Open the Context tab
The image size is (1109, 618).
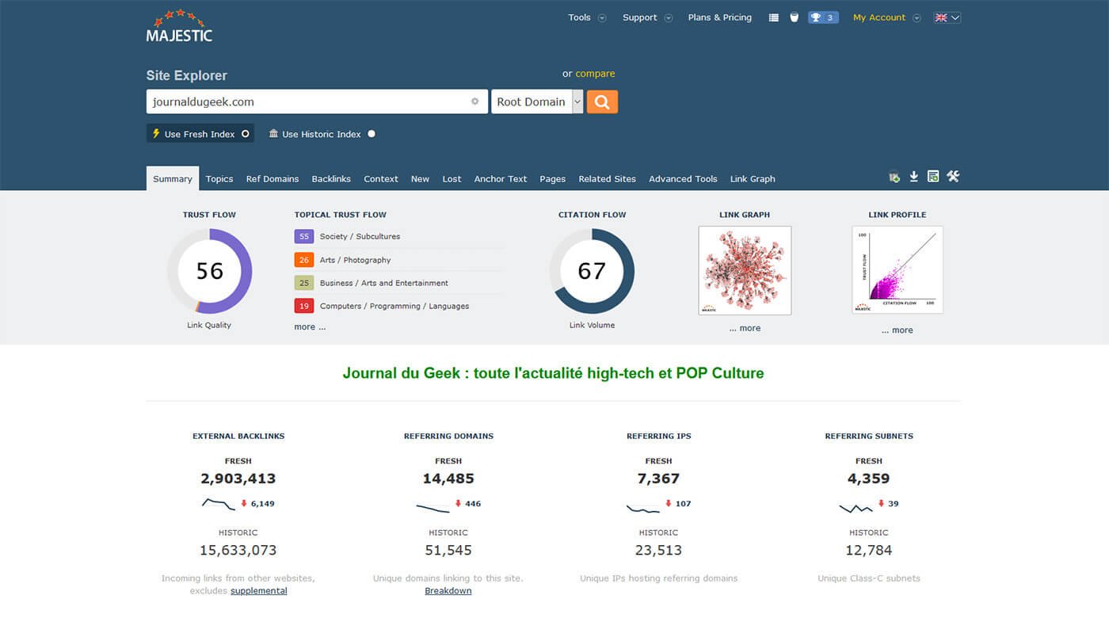tap(381, 178)
